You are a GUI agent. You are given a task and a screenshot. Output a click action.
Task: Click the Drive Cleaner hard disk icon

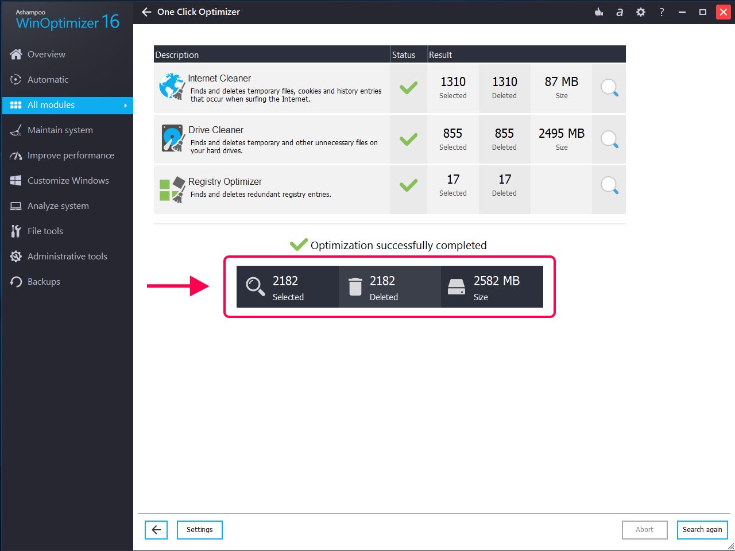pos(173,138)
